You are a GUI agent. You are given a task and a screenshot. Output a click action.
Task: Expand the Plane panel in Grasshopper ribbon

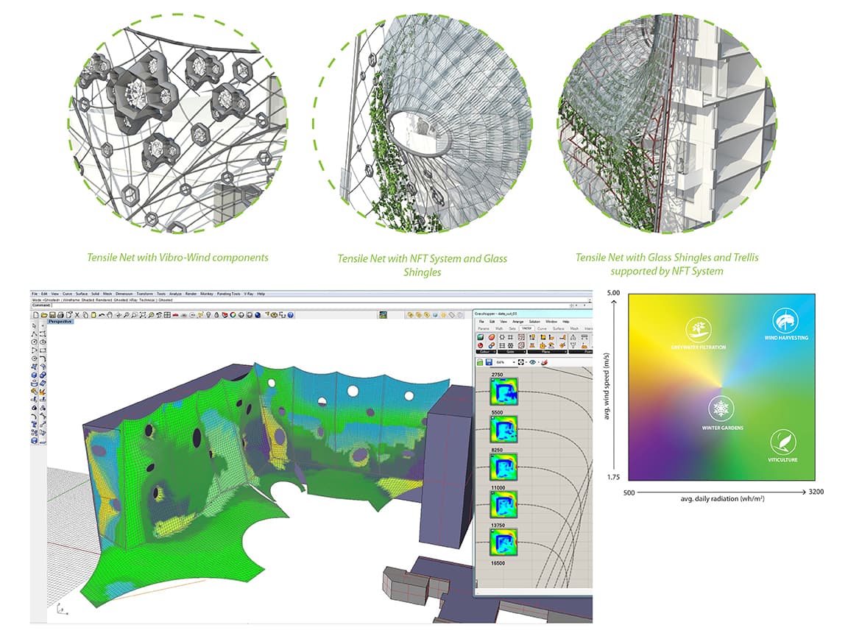pos(548,352)
